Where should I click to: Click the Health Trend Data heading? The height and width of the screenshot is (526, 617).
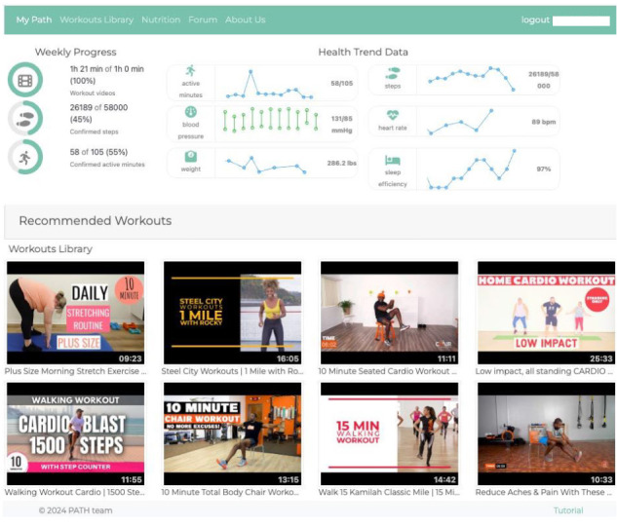coord(363,52)
